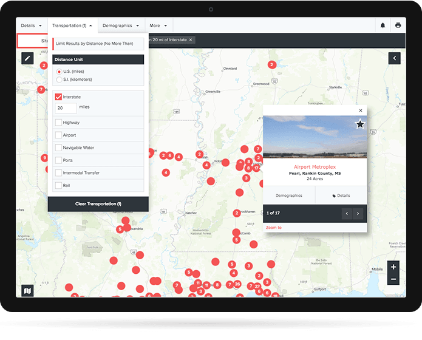
Task: Open the Demographics dropdown menu
Action: [121, 25]
